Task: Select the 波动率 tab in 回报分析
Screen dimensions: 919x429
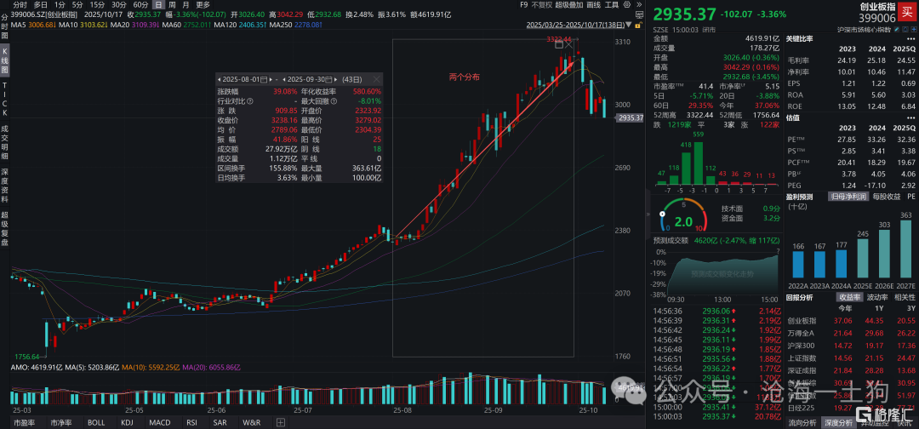Action: (879, 297)
